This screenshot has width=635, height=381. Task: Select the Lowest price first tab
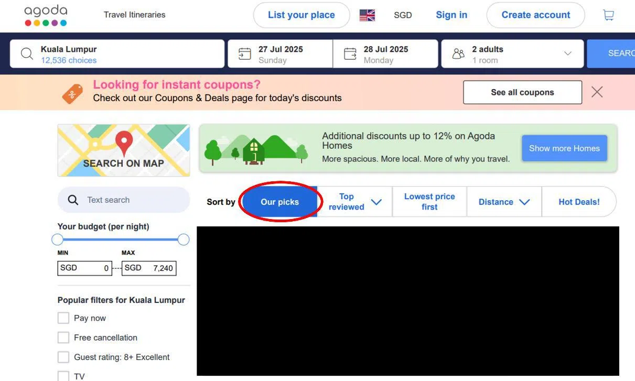pyautogui.click(x=429, y=202)
